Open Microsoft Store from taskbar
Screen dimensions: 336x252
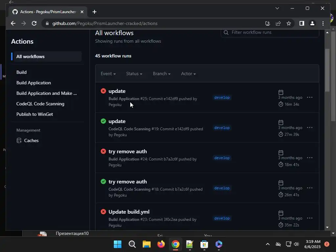click(x=204, y=244)
